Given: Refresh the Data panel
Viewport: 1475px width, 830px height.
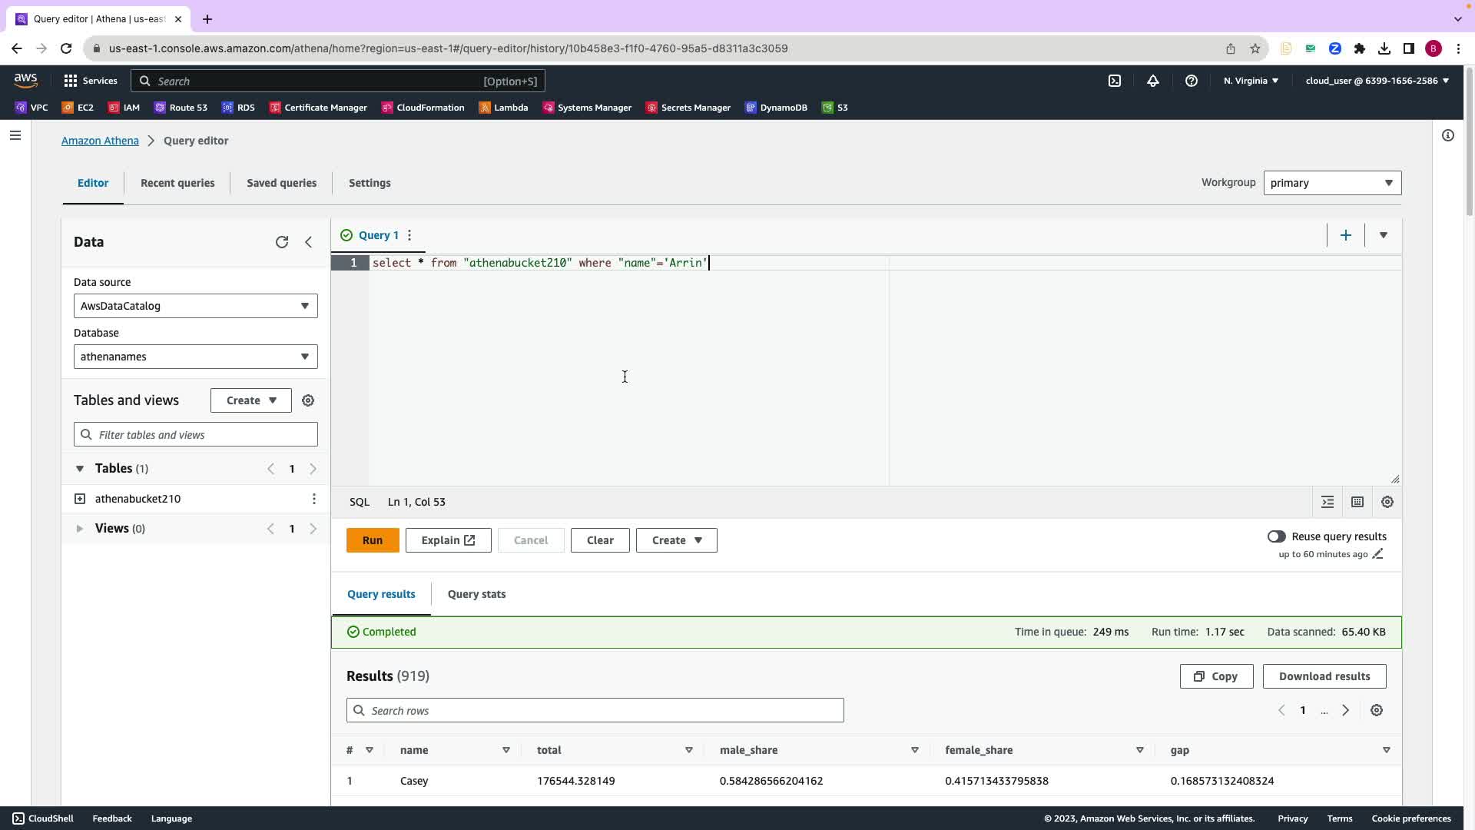Looking at the screenshot, I should [282, 242].
